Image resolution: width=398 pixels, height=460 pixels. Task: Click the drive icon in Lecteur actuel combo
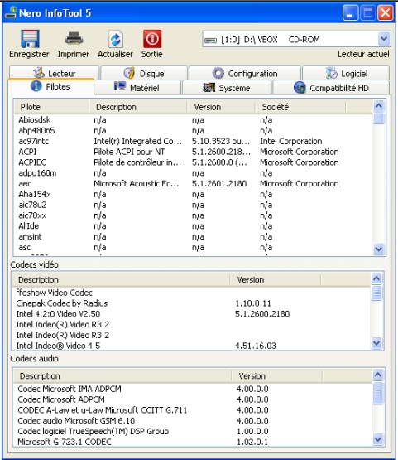pyautogui.click(x=210, y=40)
